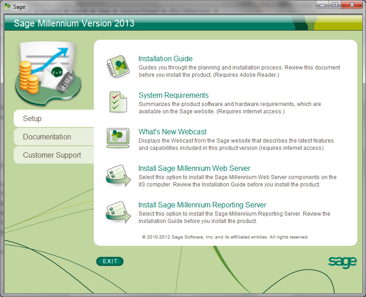Click the Sage title bar app icon

pyautogui.click(x=7, y=6)
